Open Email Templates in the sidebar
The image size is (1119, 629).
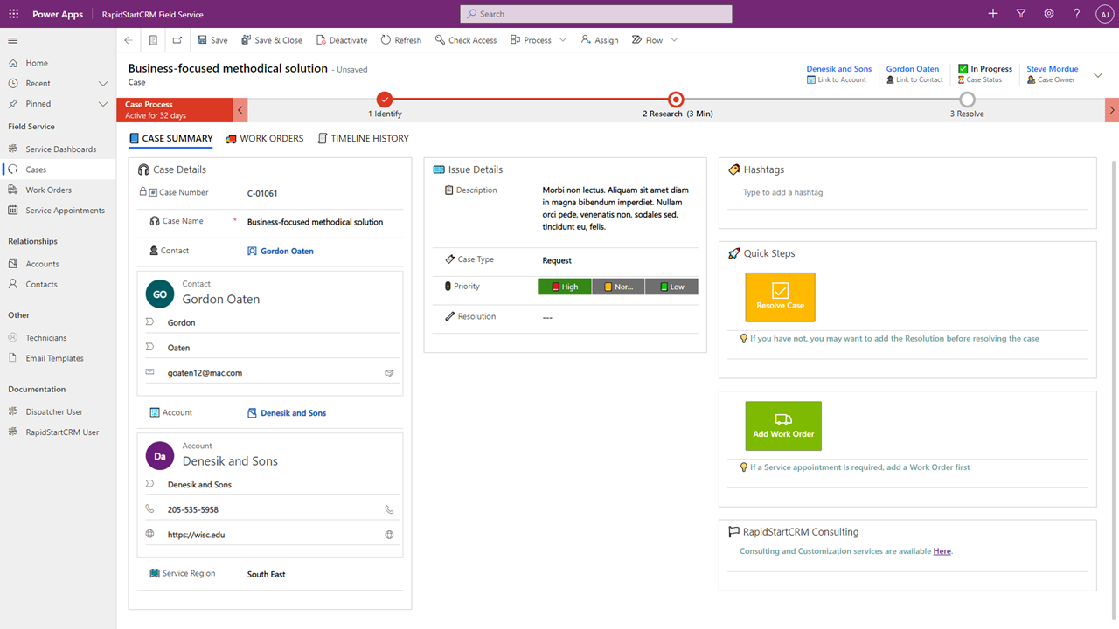click(x=58, y=358)
